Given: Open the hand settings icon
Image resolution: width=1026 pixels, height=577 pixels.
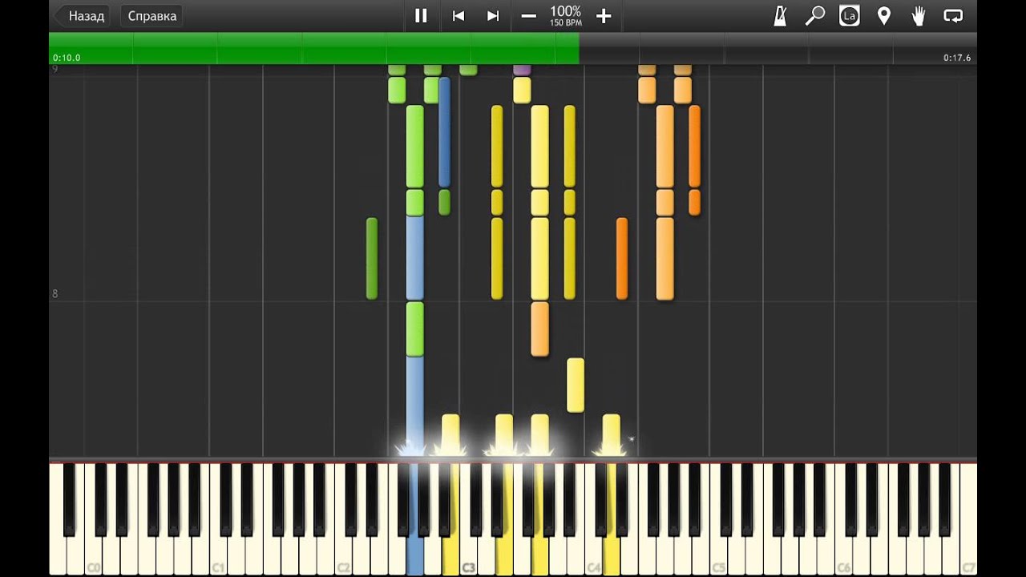Looking at the screenshot, I should (919, 15).
